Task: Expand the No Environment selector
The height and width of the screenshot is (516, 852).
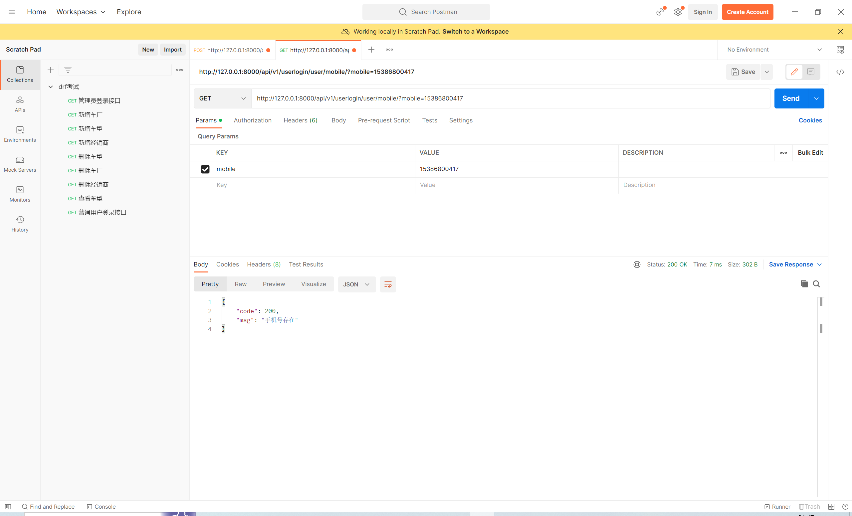Action: 774,50
